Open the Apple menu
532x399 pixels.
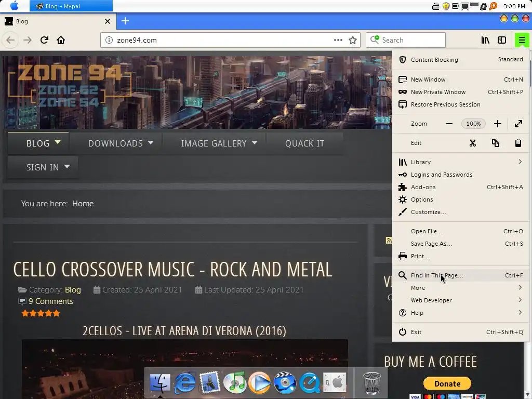(14, 6)
